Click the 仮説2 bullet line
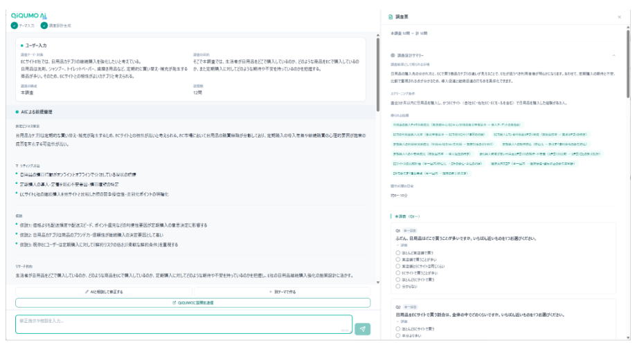Viewport: 637px width, 347px height. [x=91, y=235]
